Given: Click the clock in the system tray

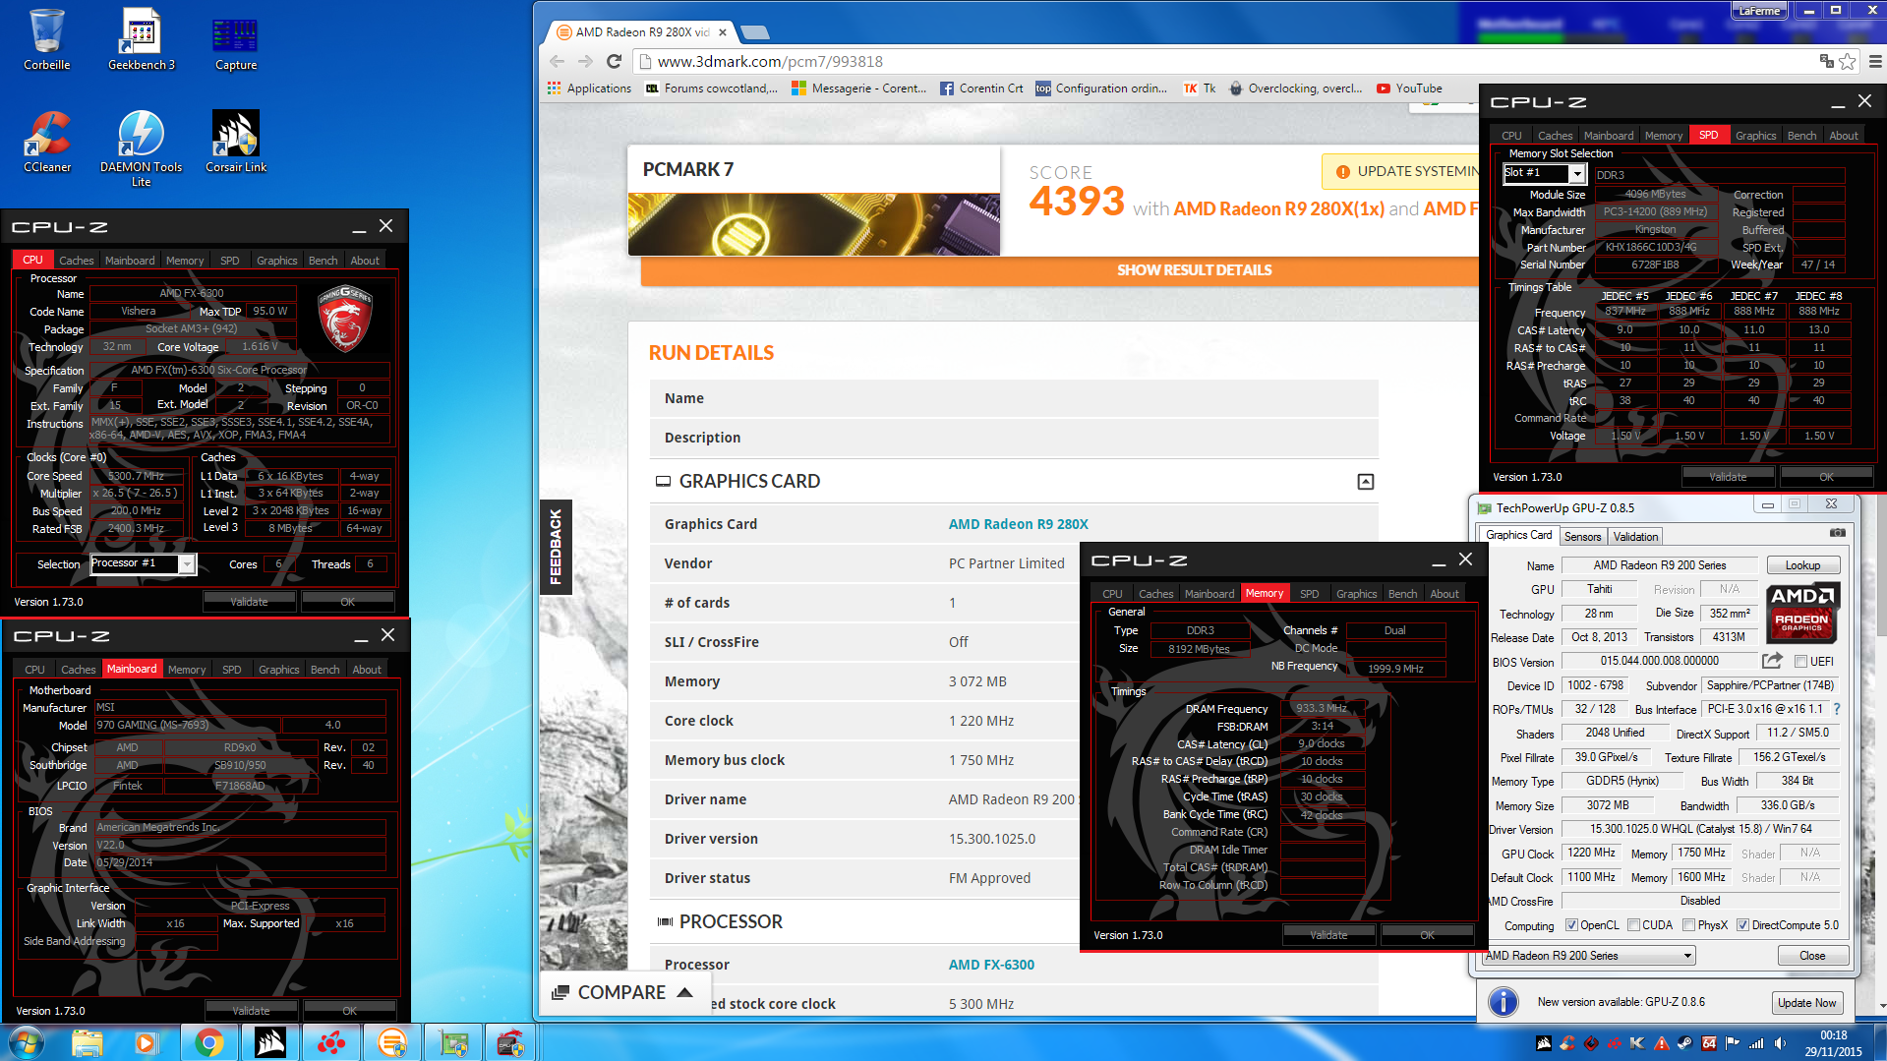Looking at the screenshot, I should [1833, 1043].
